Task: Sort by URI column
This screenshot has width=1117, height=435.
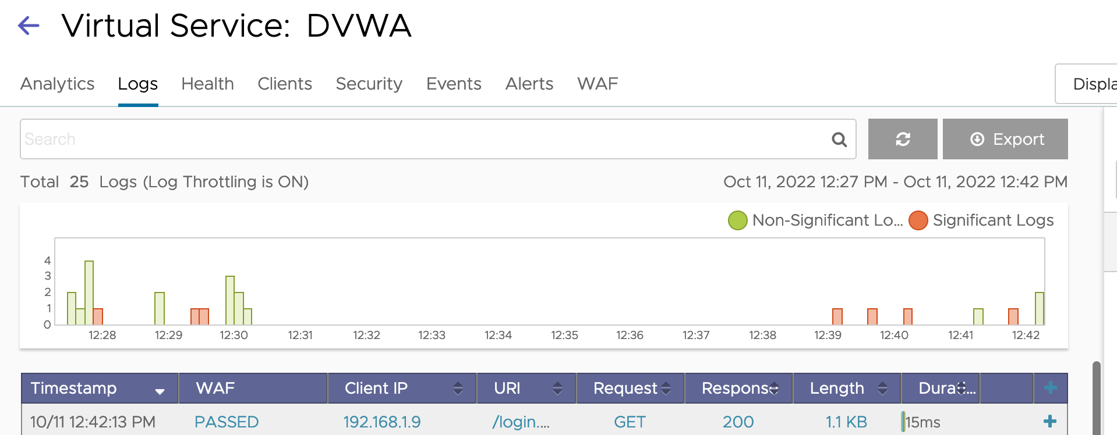Action: [x=526, y=388]
